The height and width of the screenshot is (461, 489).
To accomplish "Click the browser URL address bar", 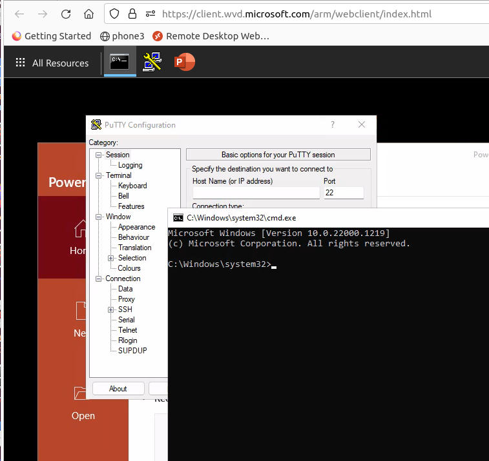I will point(297,14).
